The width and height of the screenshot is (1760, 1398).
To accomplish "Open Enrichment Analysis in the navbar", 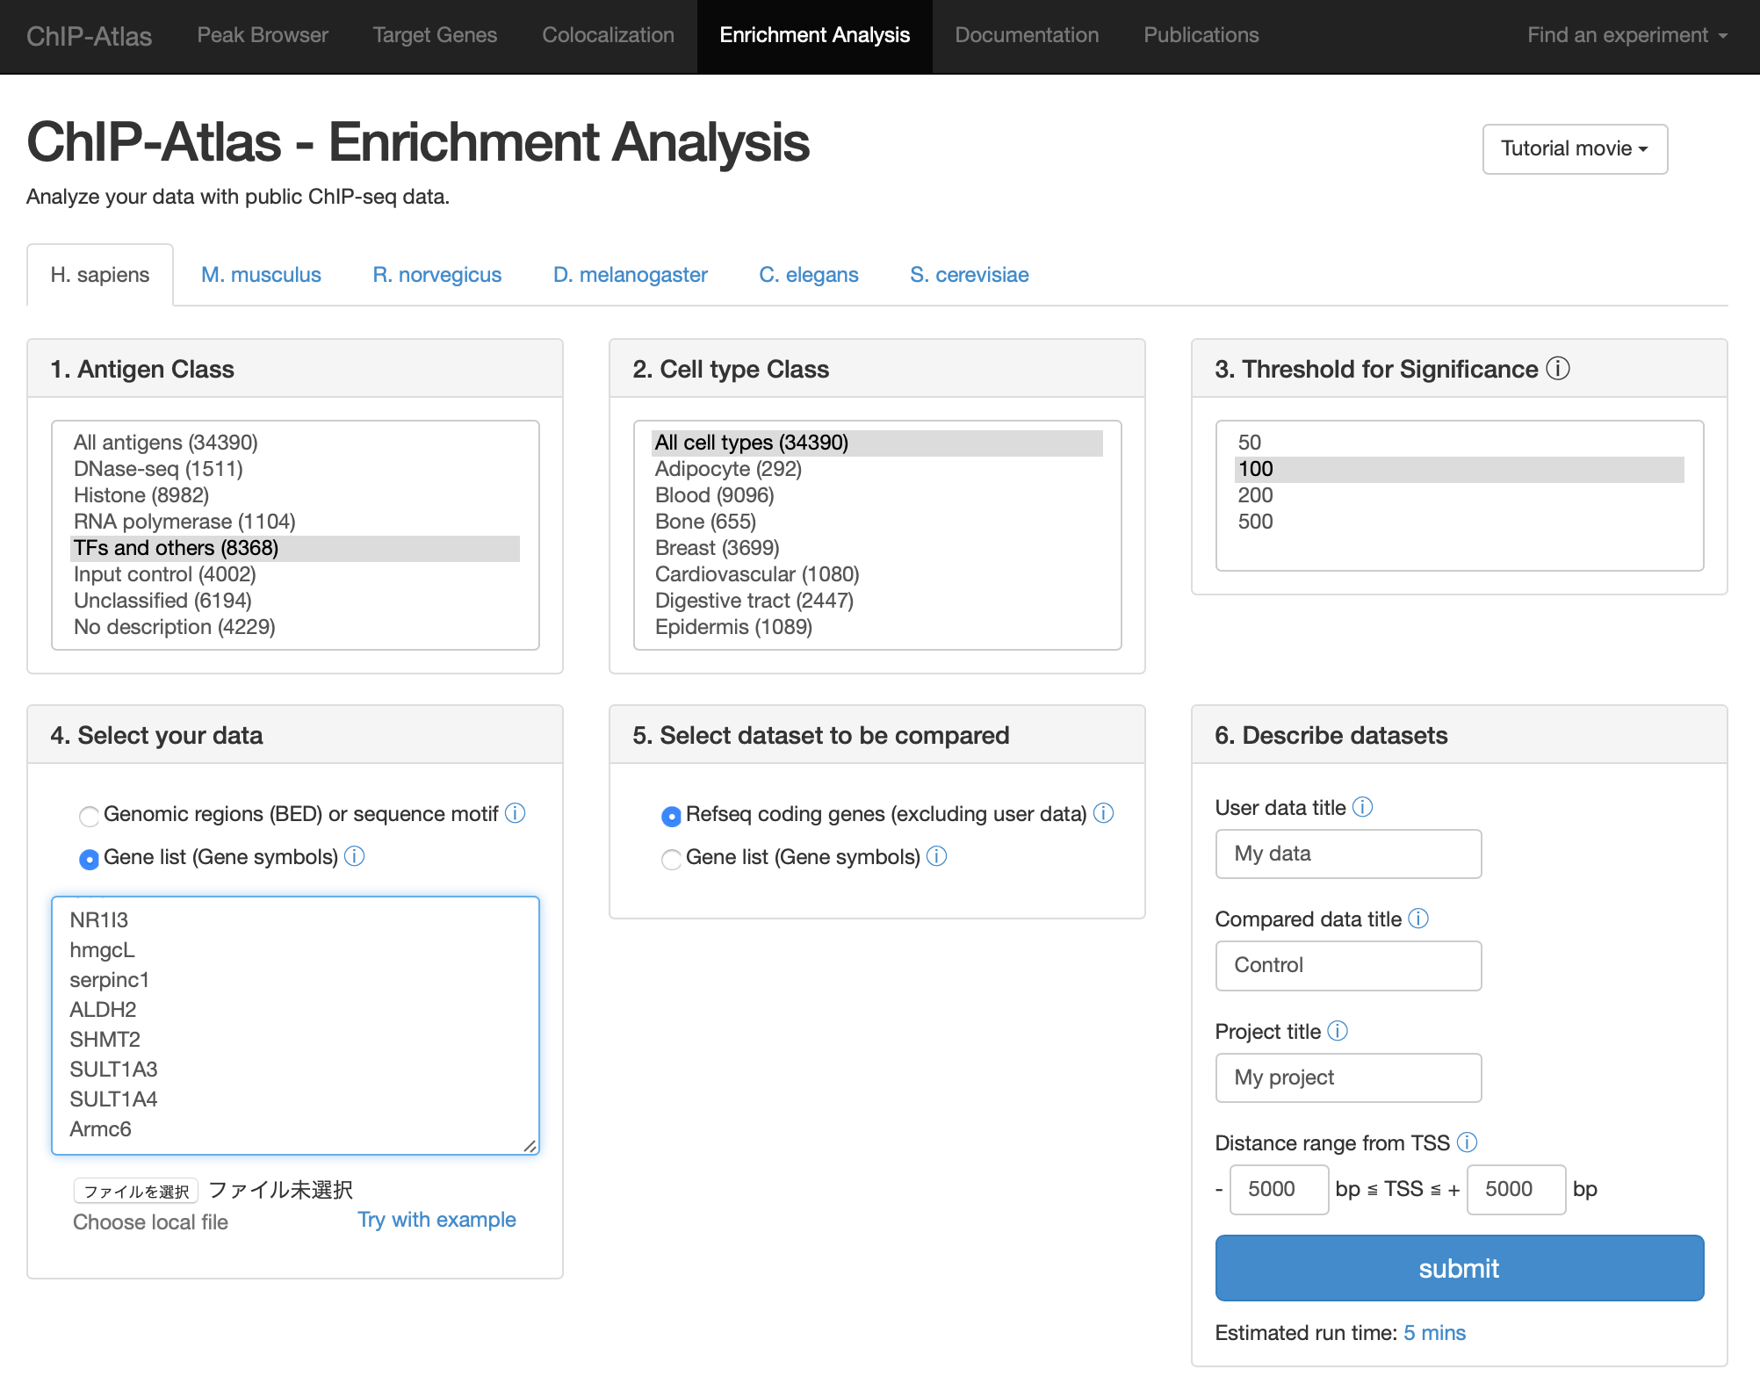I will (815, 35).
